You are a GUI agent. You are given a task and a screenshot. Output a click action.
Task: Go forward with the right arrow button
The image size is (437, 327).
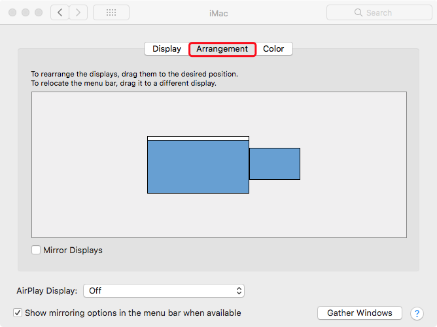coord(79,12)
